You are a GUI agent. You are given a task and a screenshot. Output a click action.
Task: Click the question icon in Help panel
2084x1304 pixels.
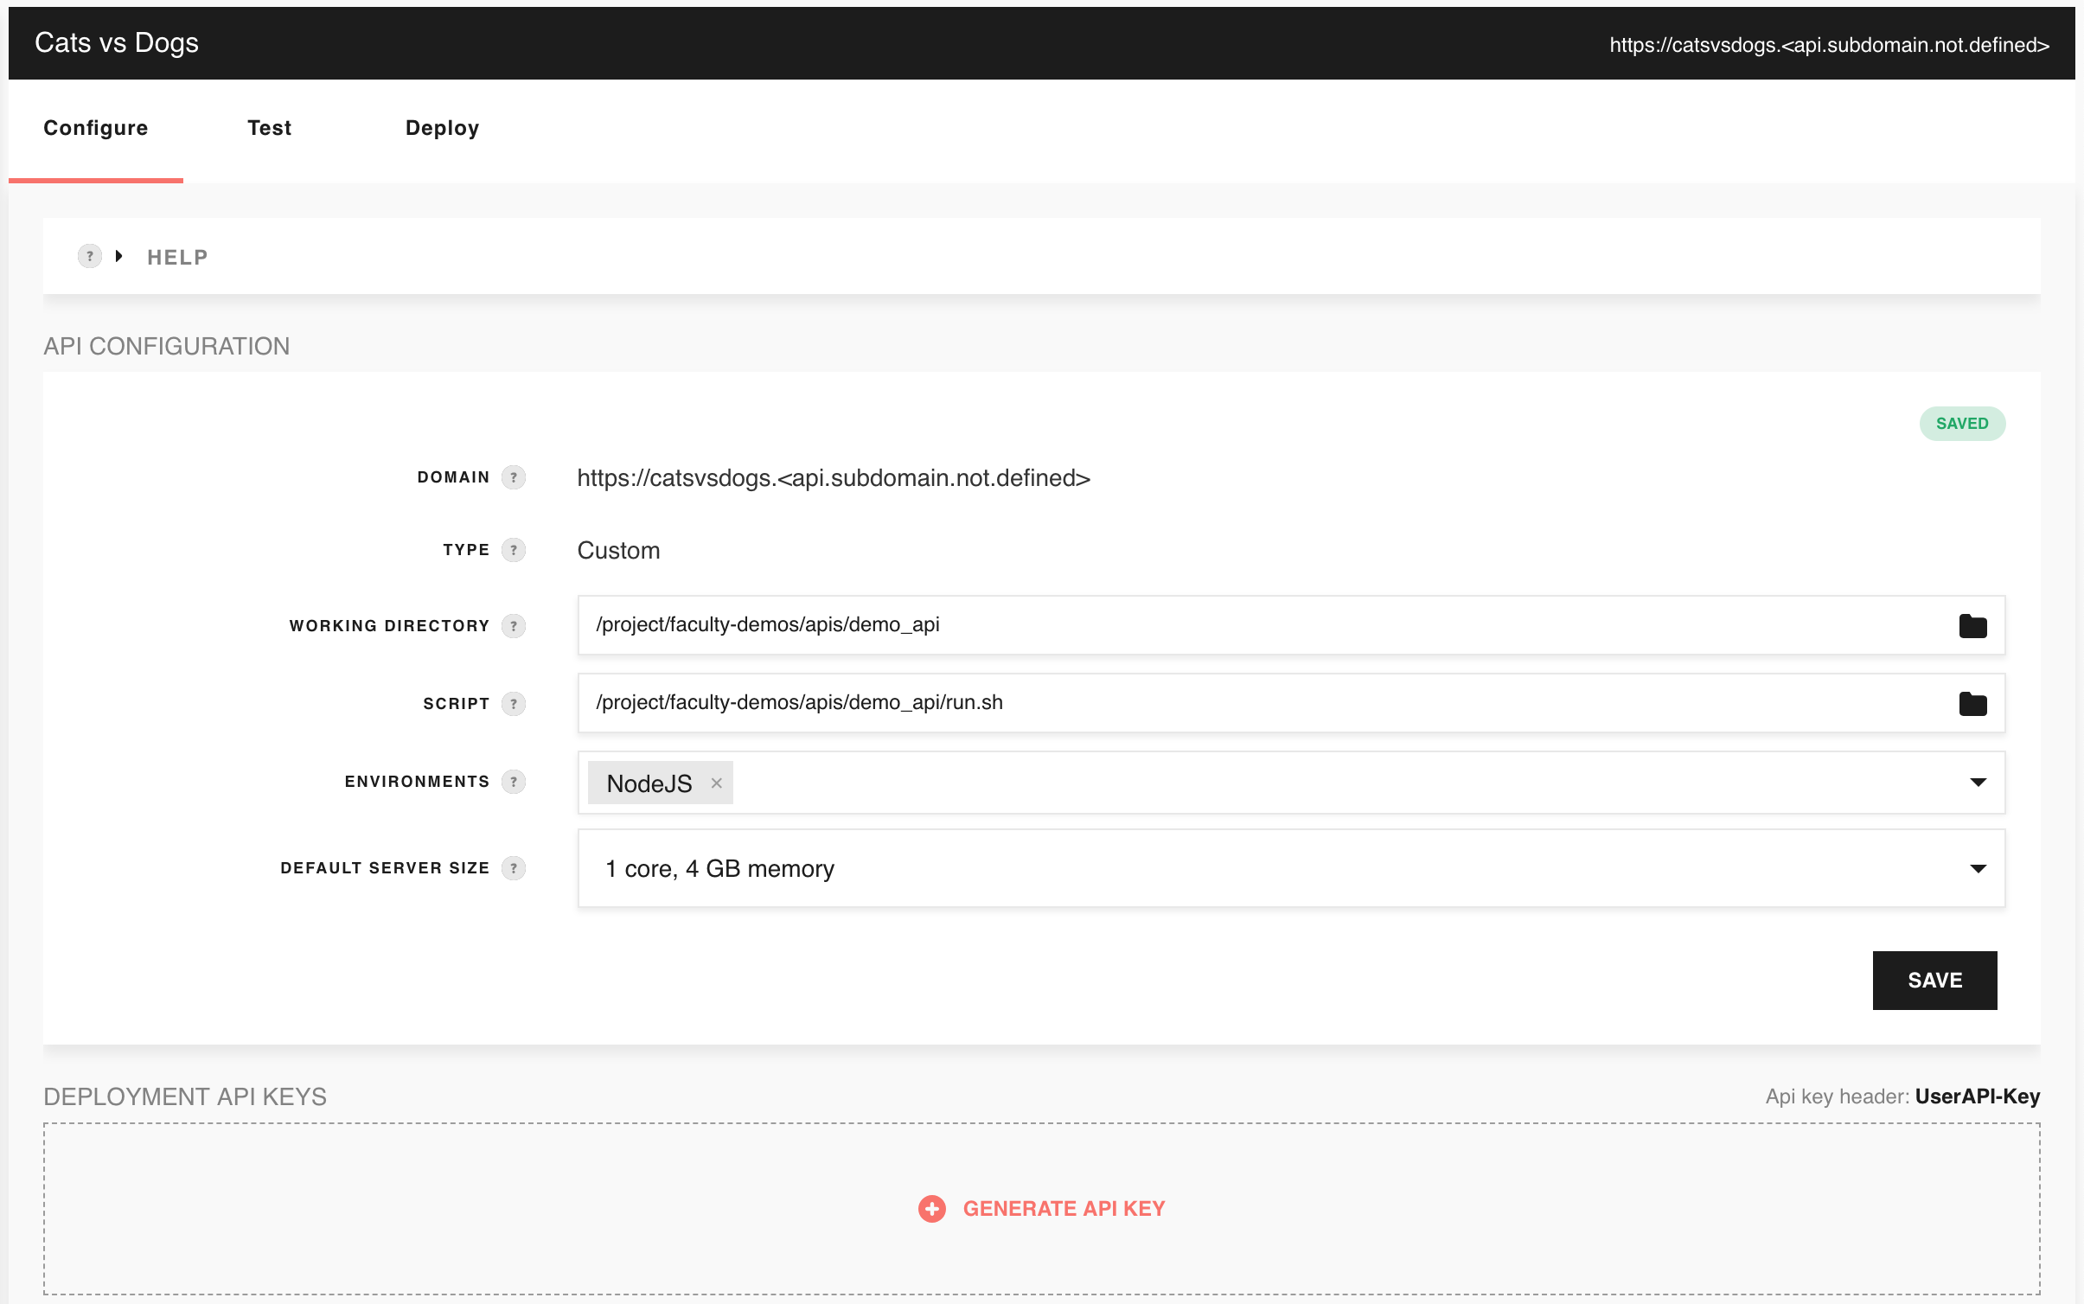click(x=89, y=257)
